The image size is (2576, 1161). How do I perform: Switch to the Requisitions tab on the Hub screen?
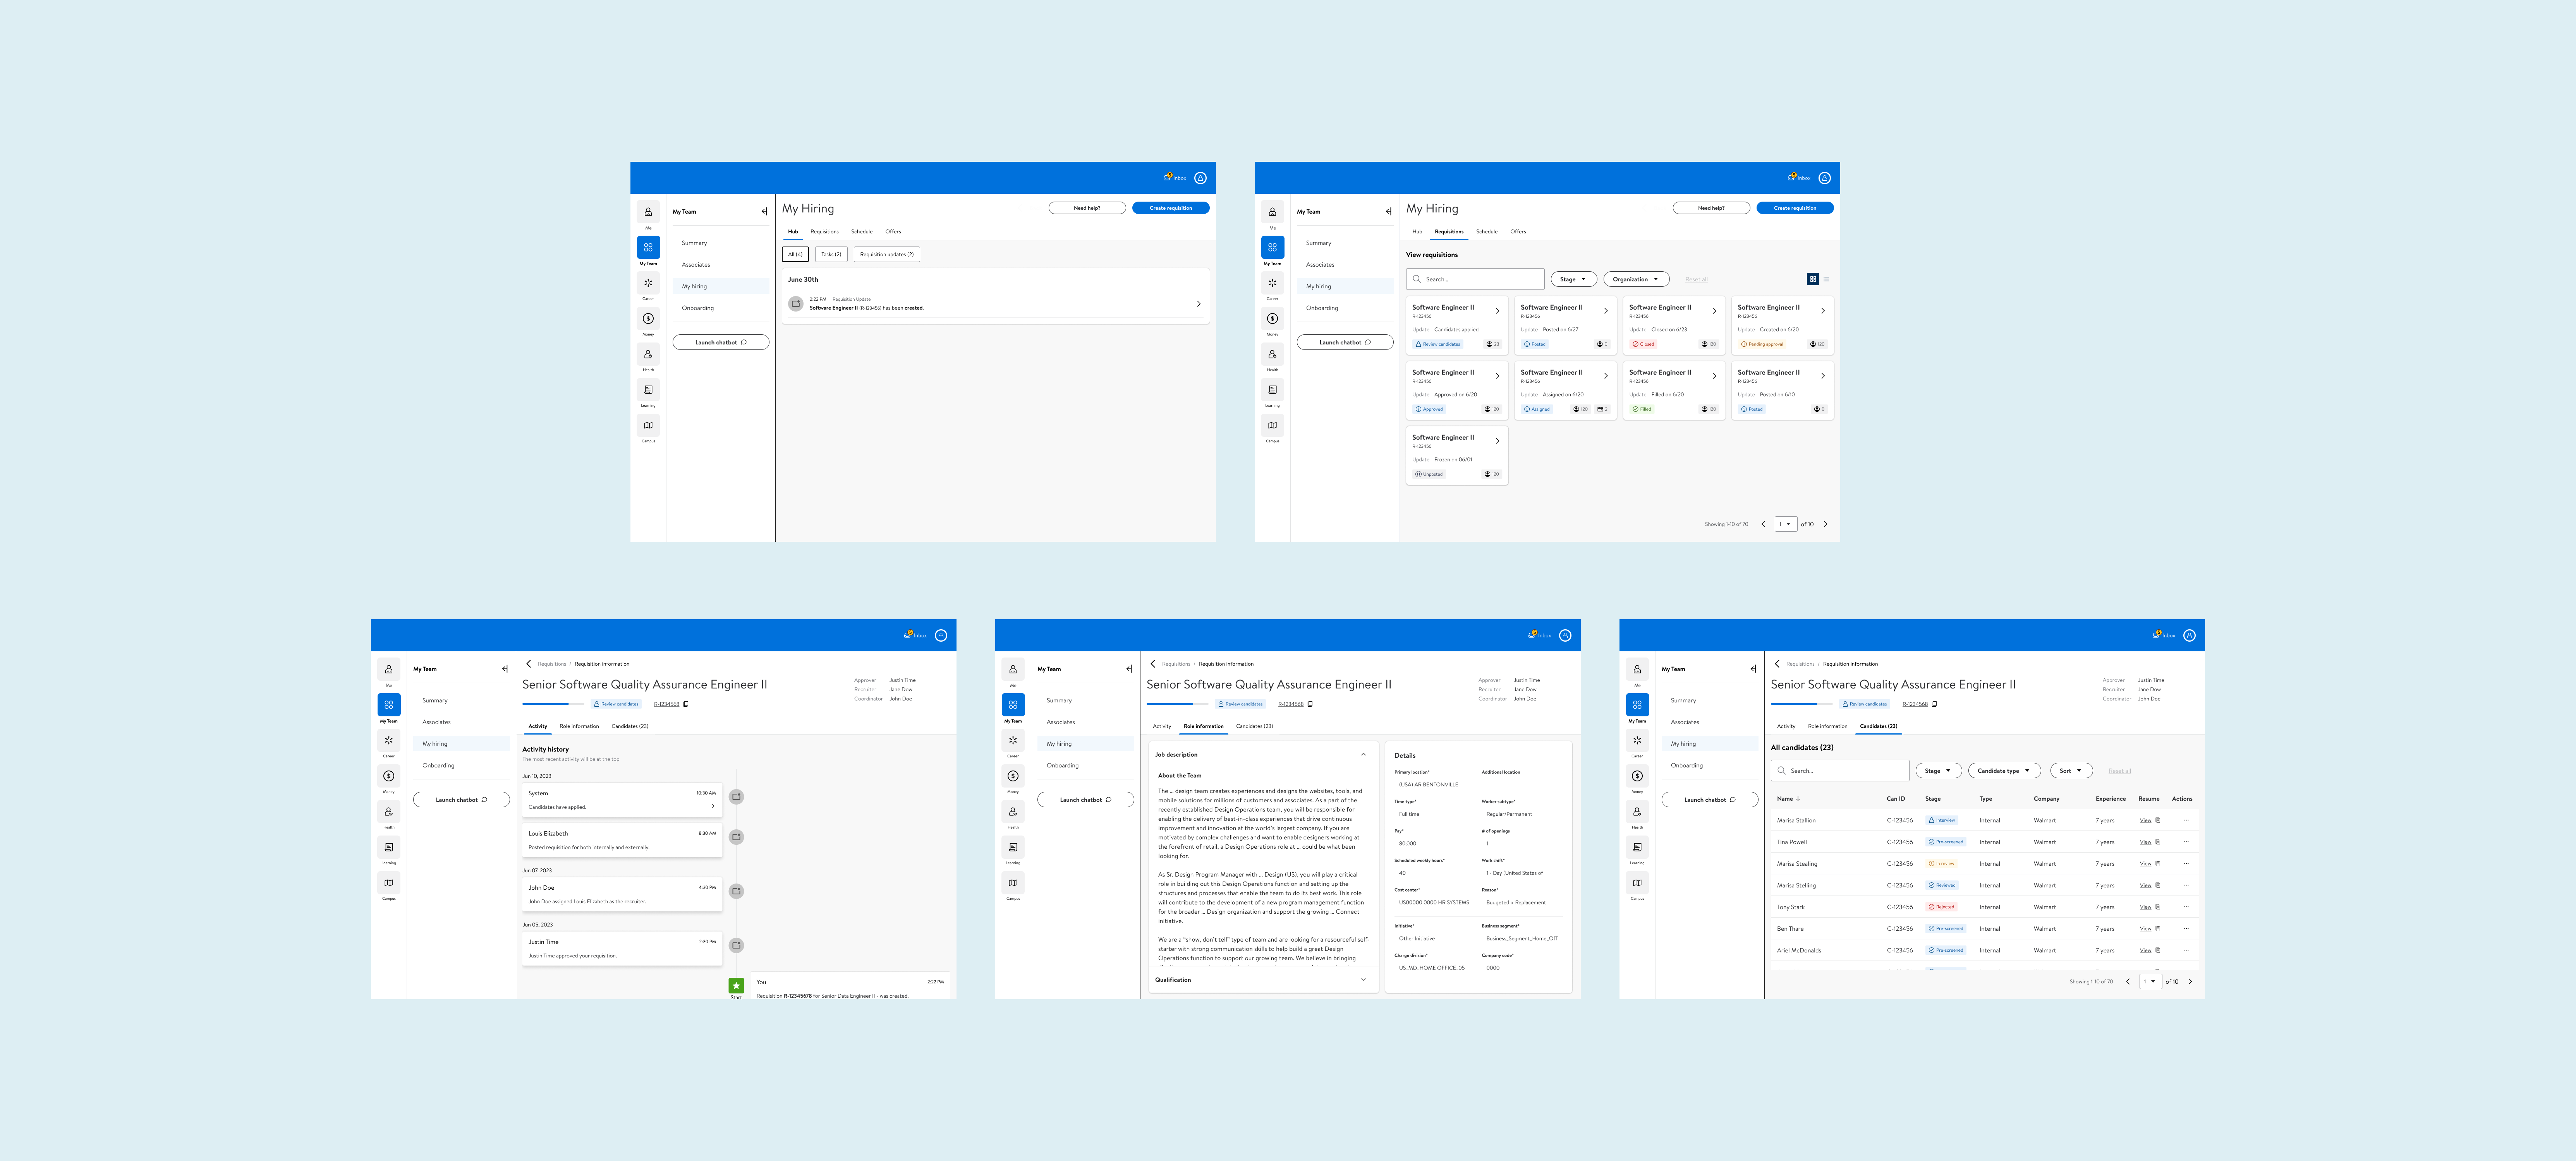(x=825, y=232)
